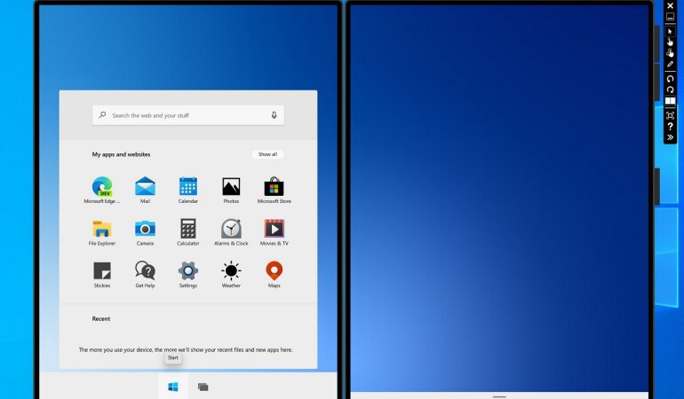Image resolution: width=684 pixels, height=399 pixels.
Task: Open Microsoft Store
Action: click(274, 190)
